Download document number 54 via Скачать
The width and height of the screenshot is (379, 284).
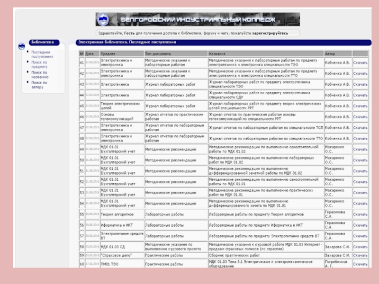[x=360, y=204]
